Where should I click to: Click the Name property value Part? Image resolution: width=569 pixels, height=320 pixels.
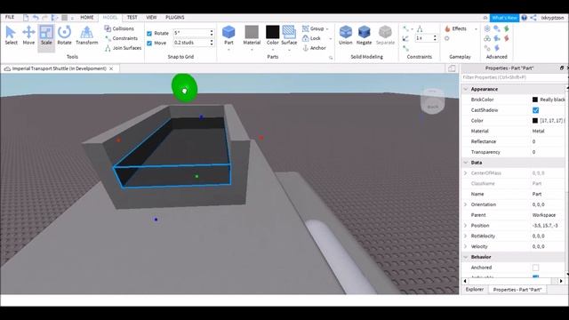click(537, 194)
